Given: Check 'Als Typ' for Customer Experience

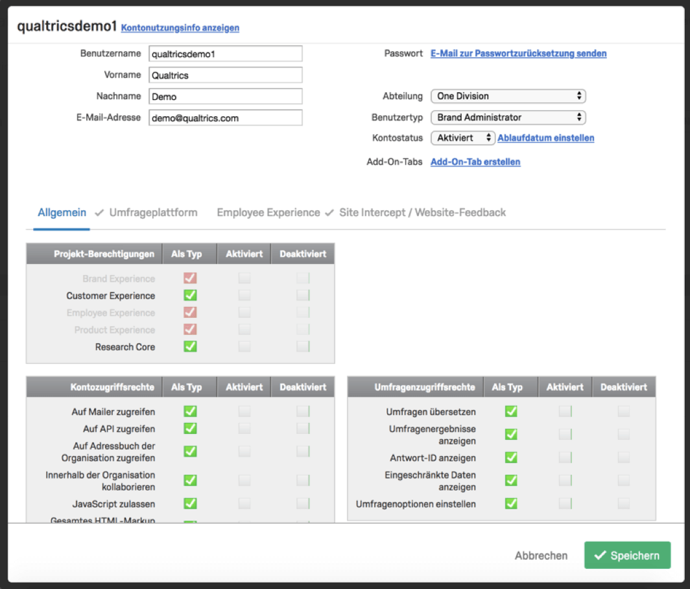Looking at the screenshot, I should [x=190, y=295].
